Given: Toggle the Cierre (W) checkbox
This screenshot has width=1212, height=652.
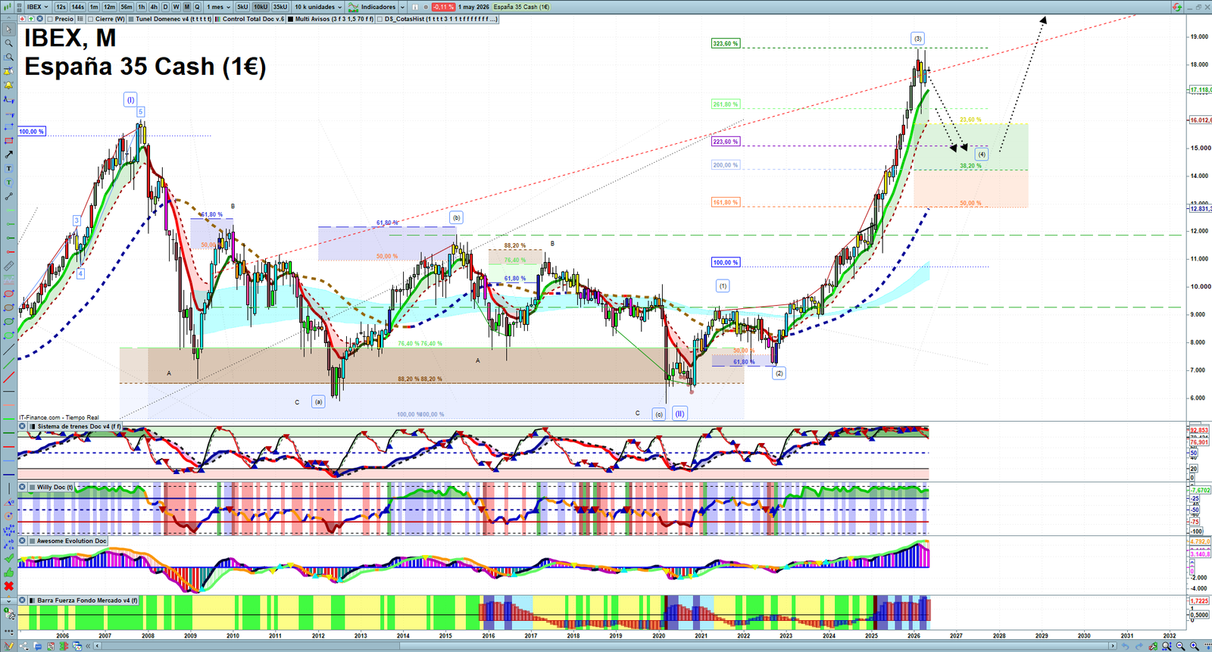Looking at the screenshot, I should tap(90, 19).
